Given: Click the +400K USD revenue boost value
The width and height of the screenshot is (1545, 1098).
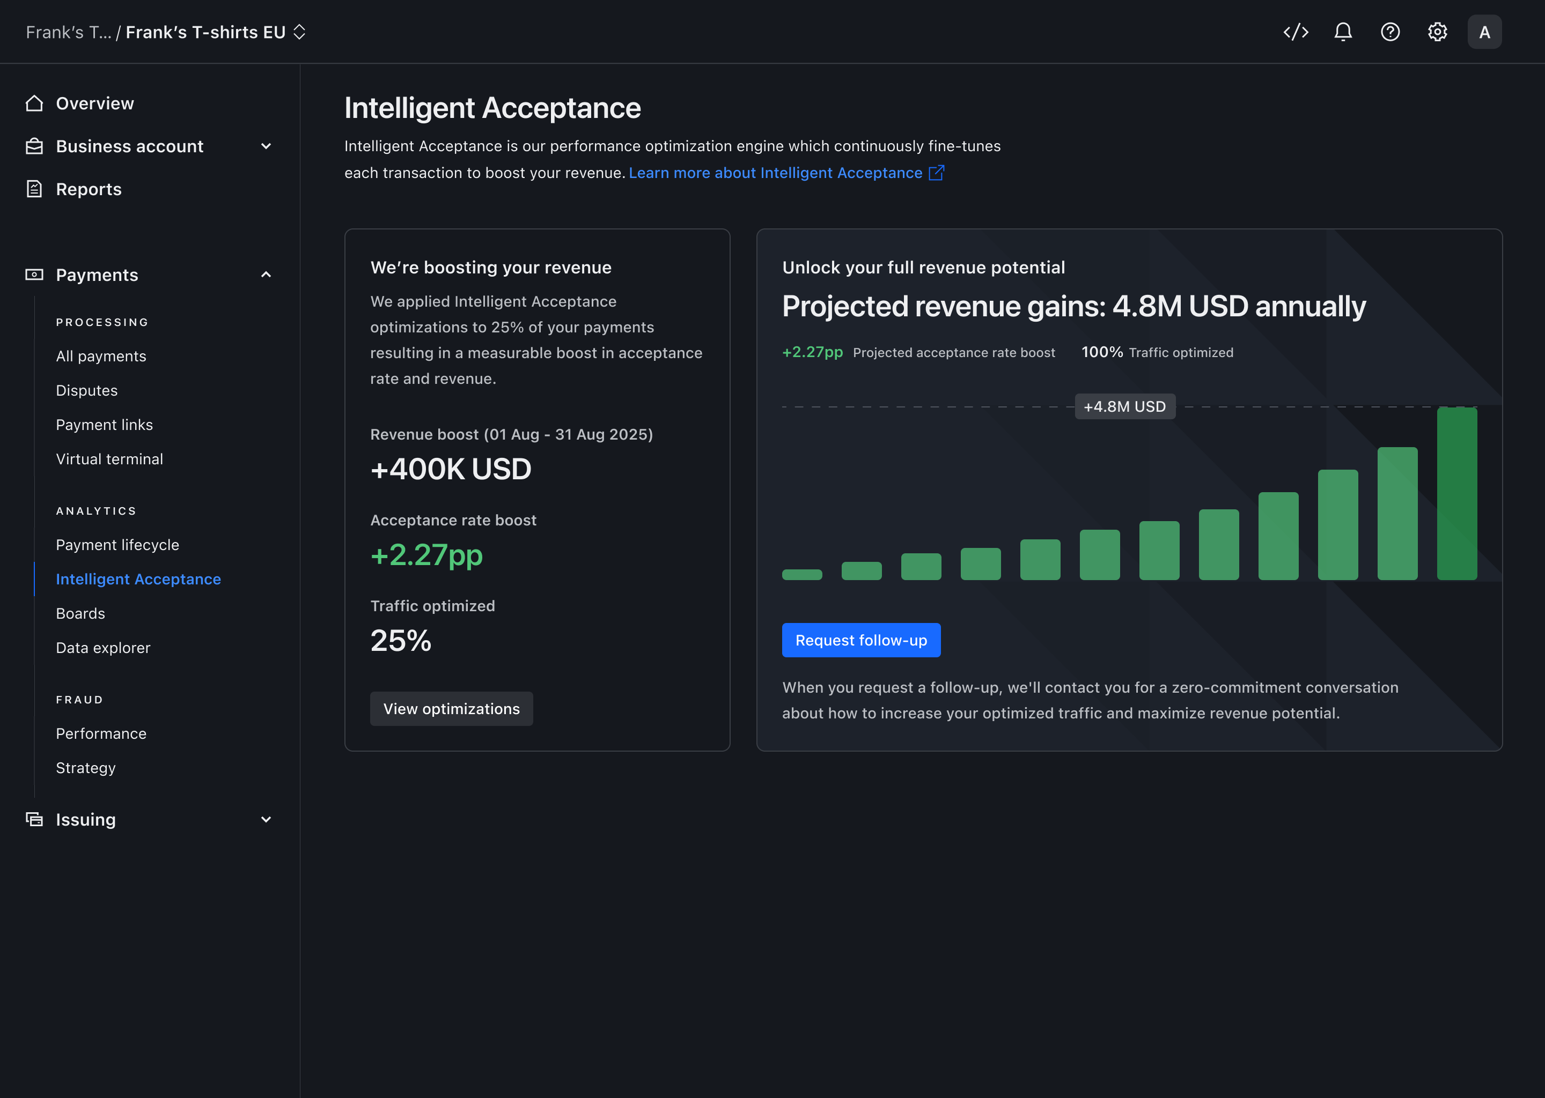Looking at the screenshot, I should [451, 469].
